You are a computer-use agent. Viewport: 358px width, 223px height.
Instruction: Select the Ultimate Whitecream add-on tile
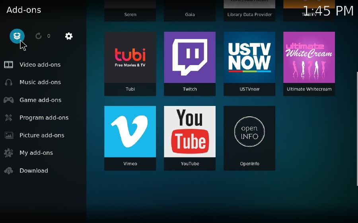pyautogui.click(x=309, y=63)
